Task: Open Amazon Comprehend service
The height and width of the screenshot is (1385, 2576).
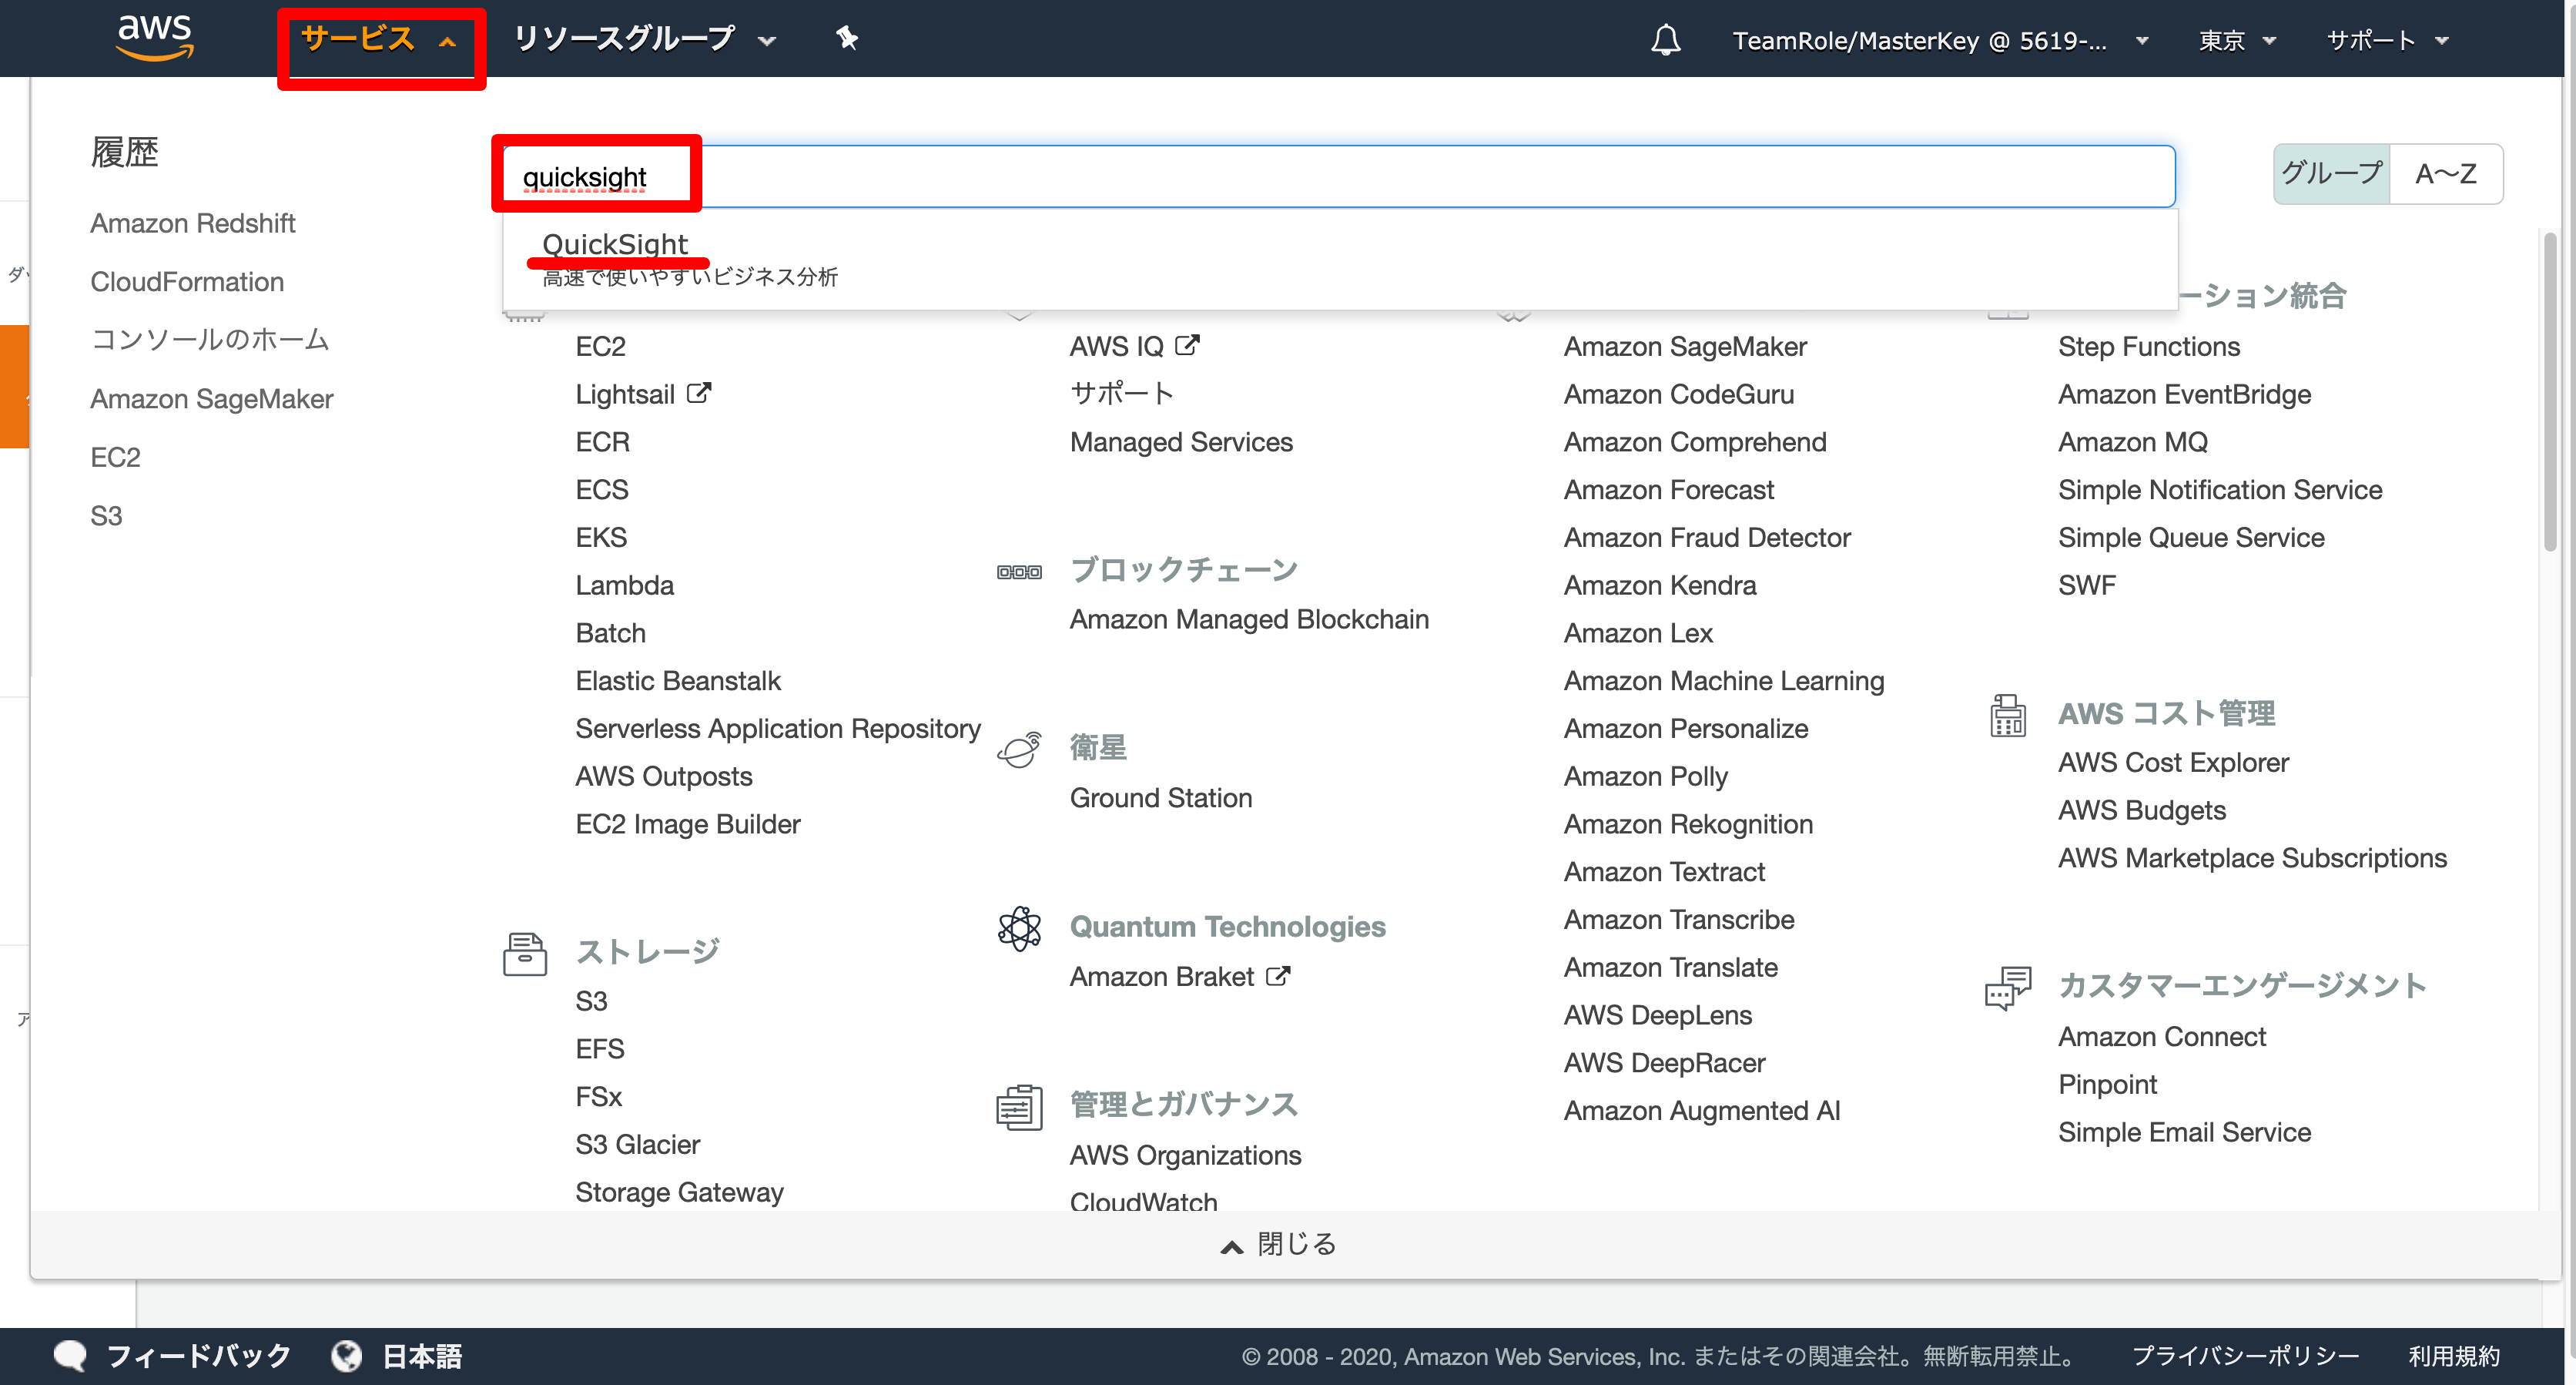Action: [x=1695, y=442]
